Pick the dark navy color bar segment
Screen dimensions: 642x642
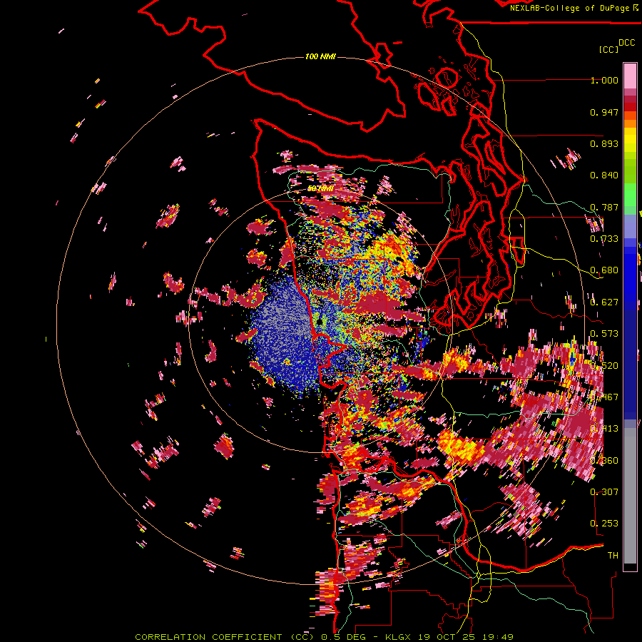(630, 360)
